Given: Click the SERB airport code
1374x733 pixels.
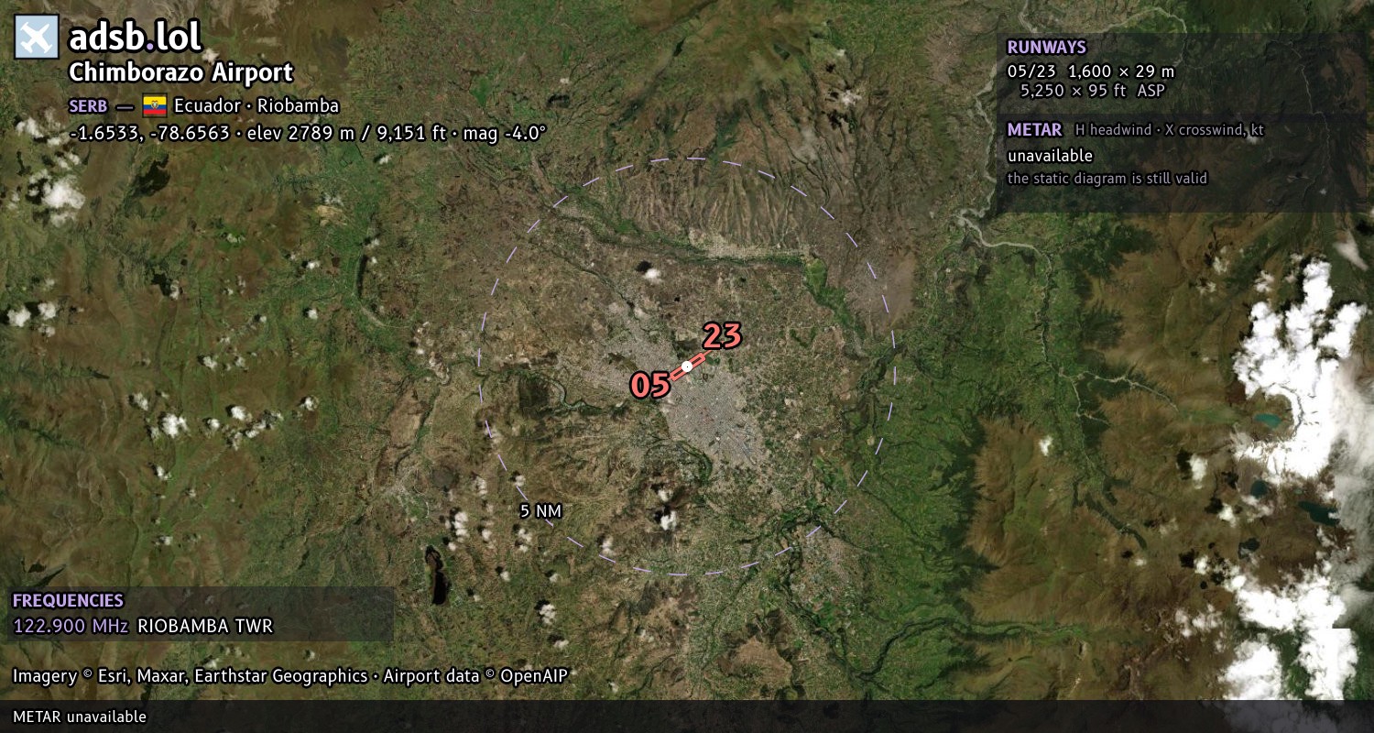Looking at the screenshot, I should (88, 106).
